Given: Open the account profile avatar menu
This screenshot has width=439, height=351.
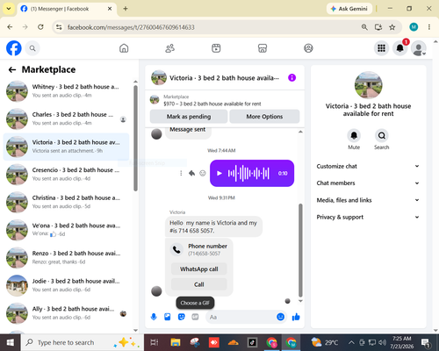Looking at the screenshot, I should click(419, 48).
